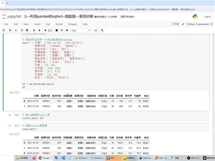This screenshot has height=161, width=215.
Task: Open the Insert menu
Action: pyautogui.click(x=37, y=24)
